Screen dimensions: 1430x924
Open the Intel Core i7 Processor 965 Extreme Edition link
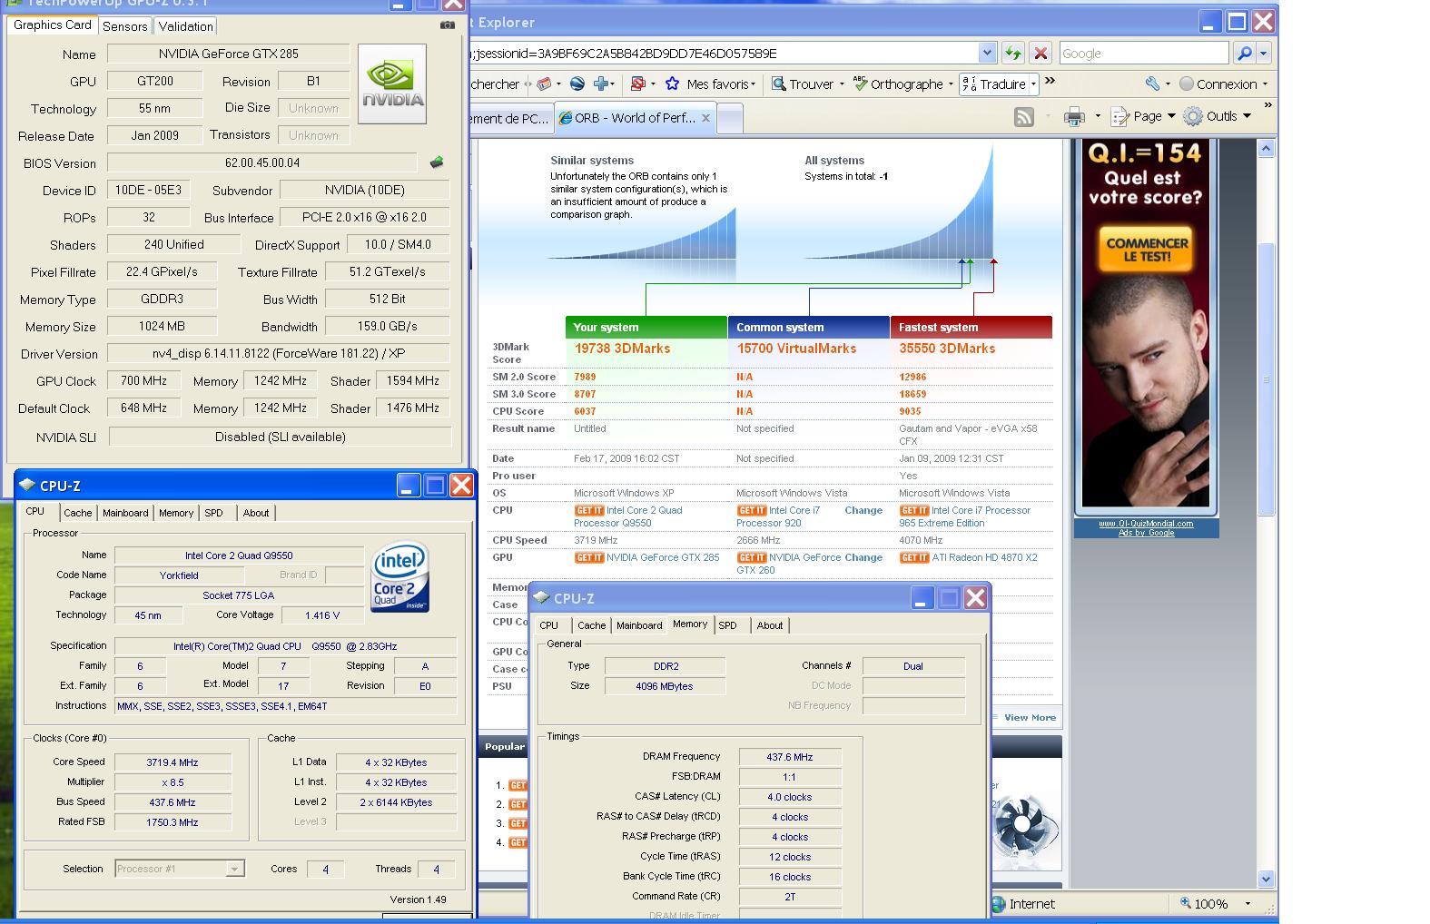pyautogui.click(x=964, y=516)
